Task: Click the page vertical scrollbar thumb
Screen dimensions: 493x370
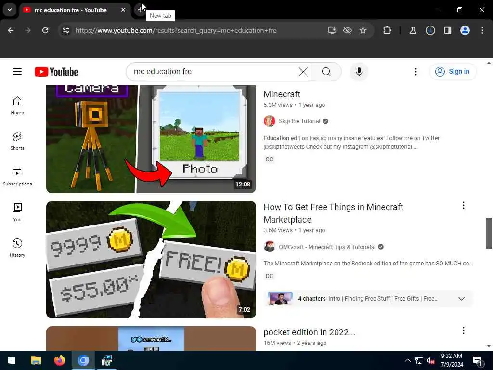Action: click(489, 233)
